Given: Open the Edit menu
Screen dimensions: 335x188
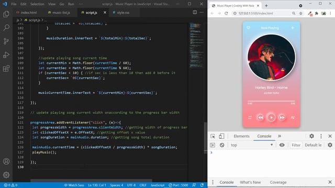Looking at the screenshot, I should tap(23, 4).
